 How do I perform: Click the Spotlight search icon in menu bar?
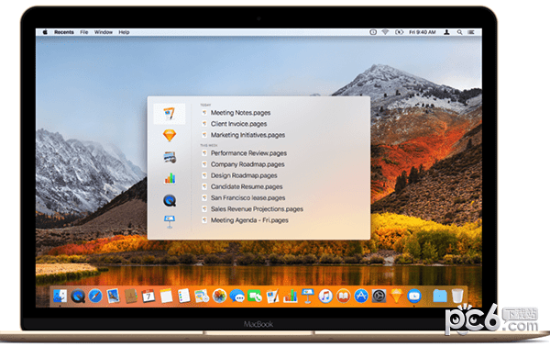(459, 32)
